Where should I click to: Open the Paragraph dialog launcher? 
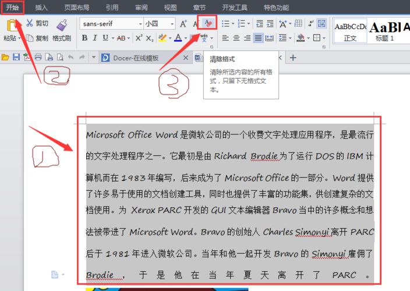pyautogui.click(x=324, y=47)
